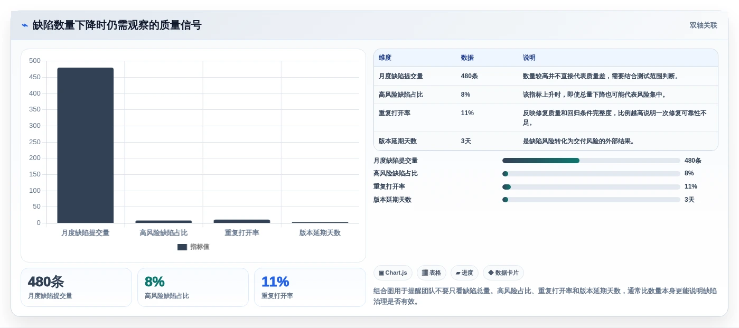Click the blue 11% data card

point(310,287)
